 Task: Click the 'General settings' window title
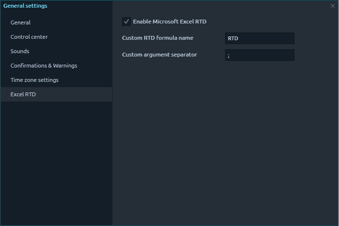pyautogui.click(x=25, y=6)
